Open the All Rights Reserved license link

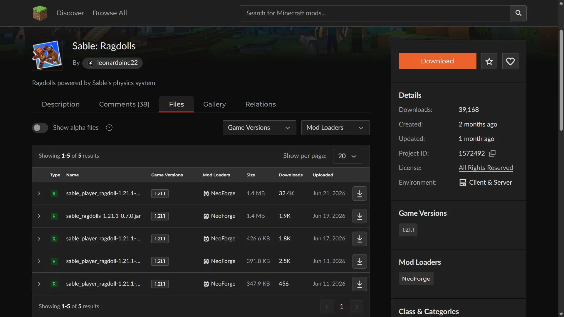pos(486,168)
